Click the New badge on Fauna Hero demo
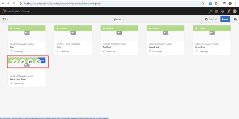239x119 pixels. coord(42,60)
